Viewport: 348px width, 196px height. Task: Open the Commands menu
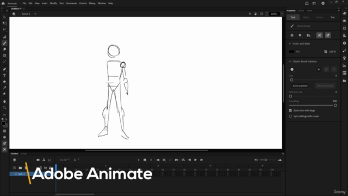pyautogui.click(x=71, y=3)
